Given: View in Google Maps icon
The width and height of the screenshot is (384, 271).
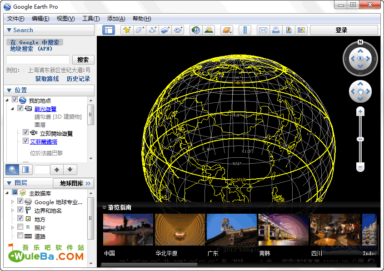Looking at the screenshot, I should [x=289, y=30].
